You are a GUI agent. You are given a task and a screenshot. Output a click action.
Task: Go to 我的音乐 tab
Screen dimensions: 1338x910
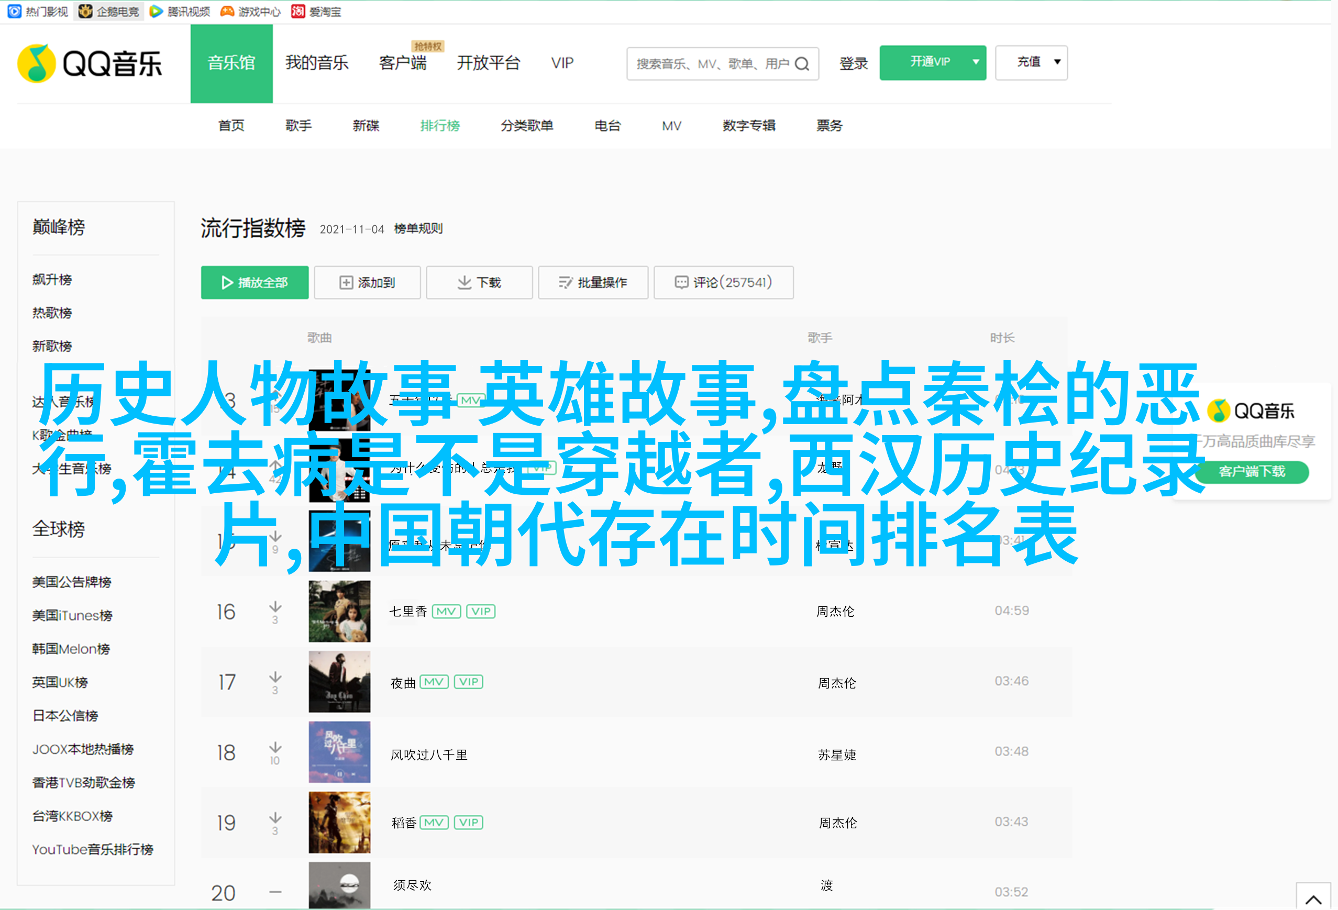pos(317,63)
